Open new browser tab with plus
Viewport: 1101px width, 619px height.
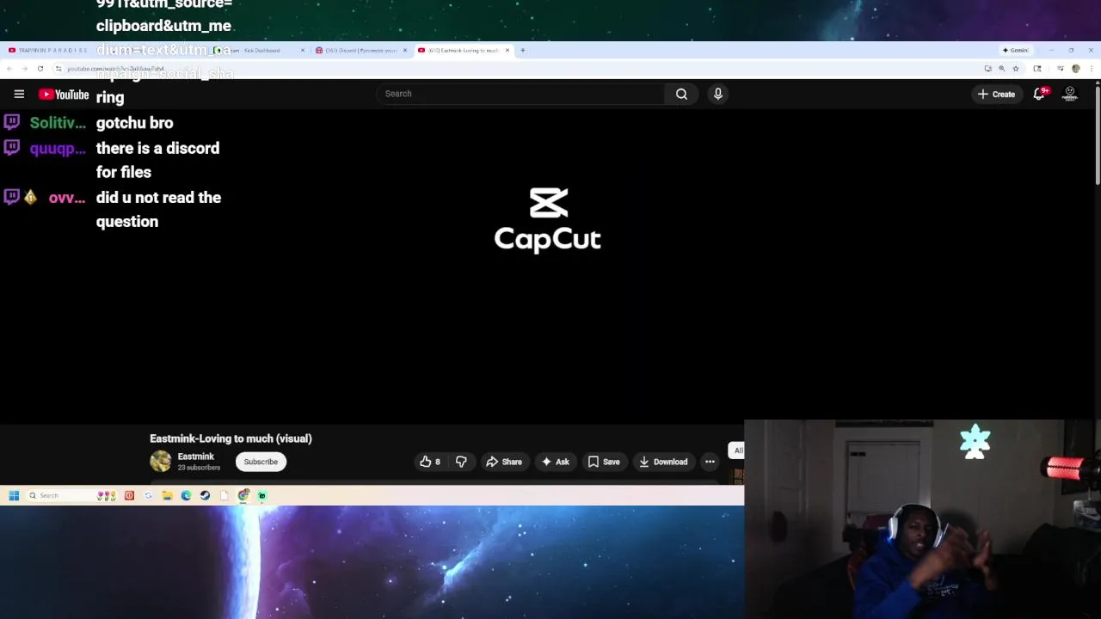coord(522,50)
